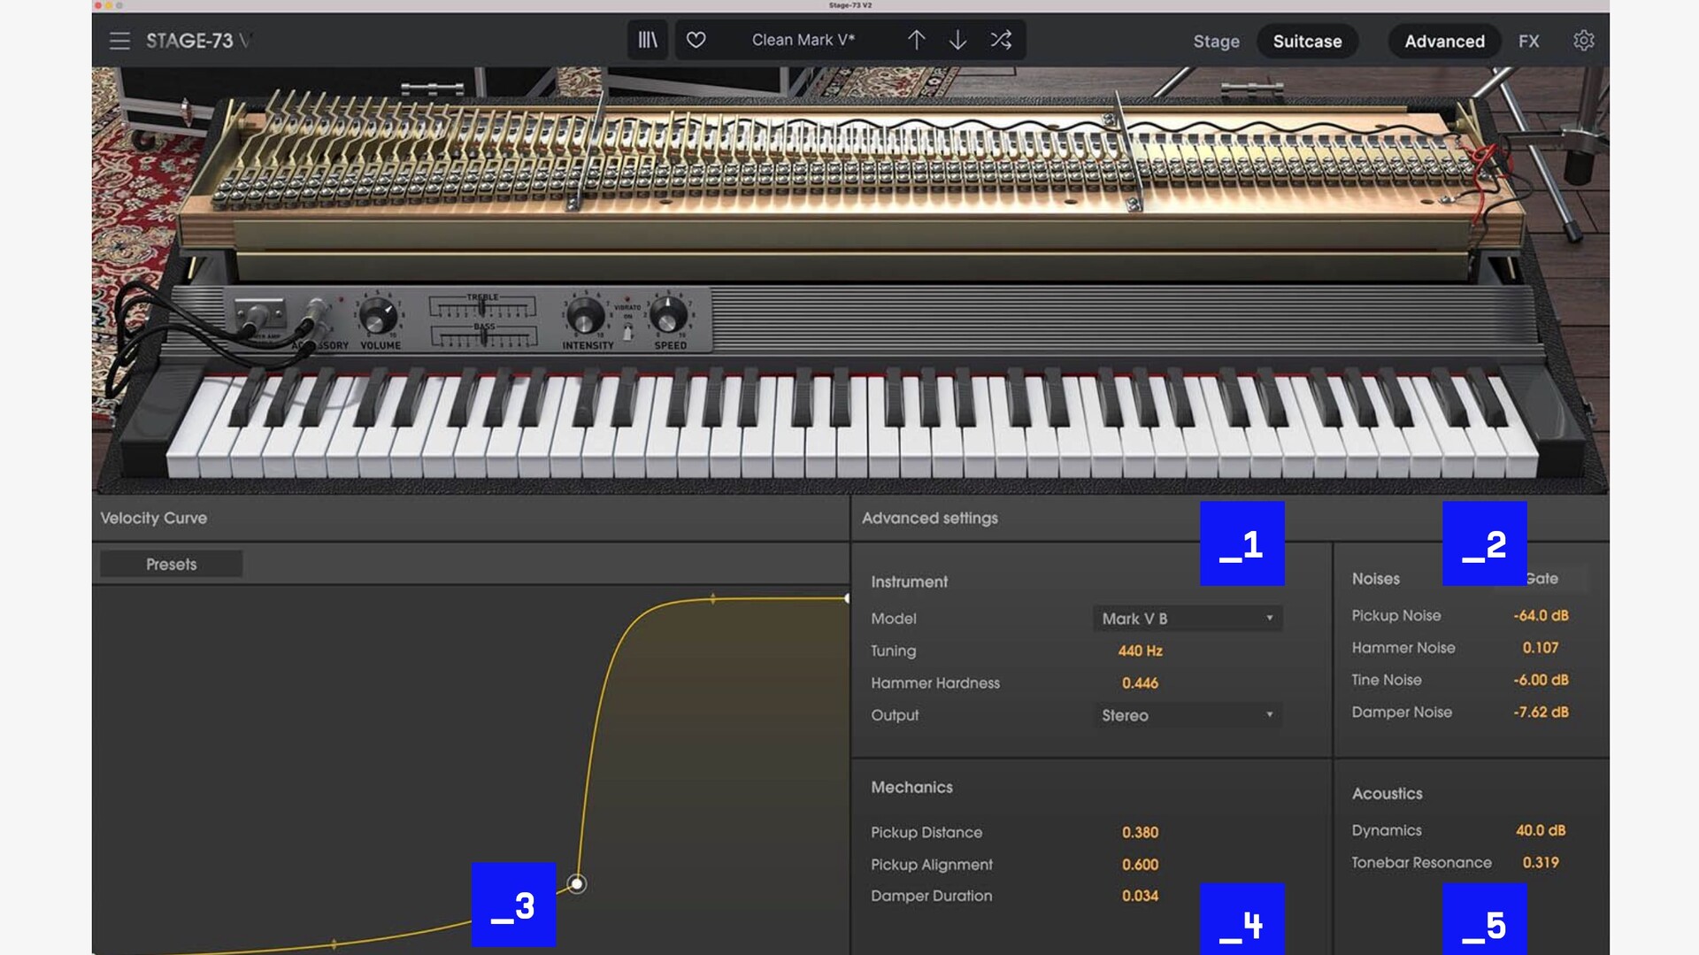
Task: Click the Tonebar Resonance value 0.319
Action: tap(1541, 862)
